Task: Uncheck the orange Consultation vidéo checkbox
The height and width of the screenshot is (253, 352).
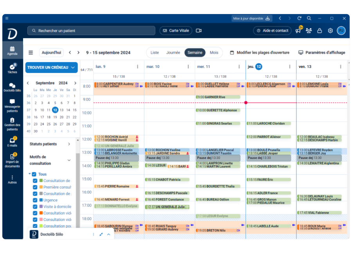Action: [35, 213]
